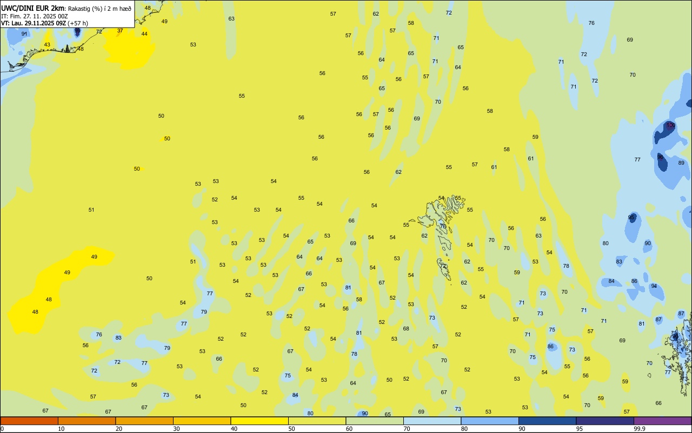This screenshot has width=692, height=433.
Task: Click the "Rakastig (%) í 2 m hæð" label
Action: pos(99,9)
